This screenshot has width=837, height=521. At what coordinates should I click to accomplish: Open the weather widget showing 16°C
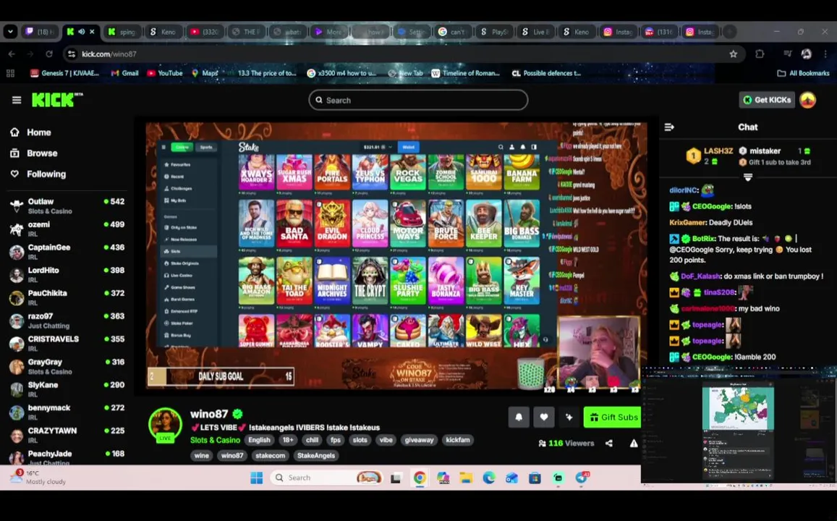click(x=38, y=478)
